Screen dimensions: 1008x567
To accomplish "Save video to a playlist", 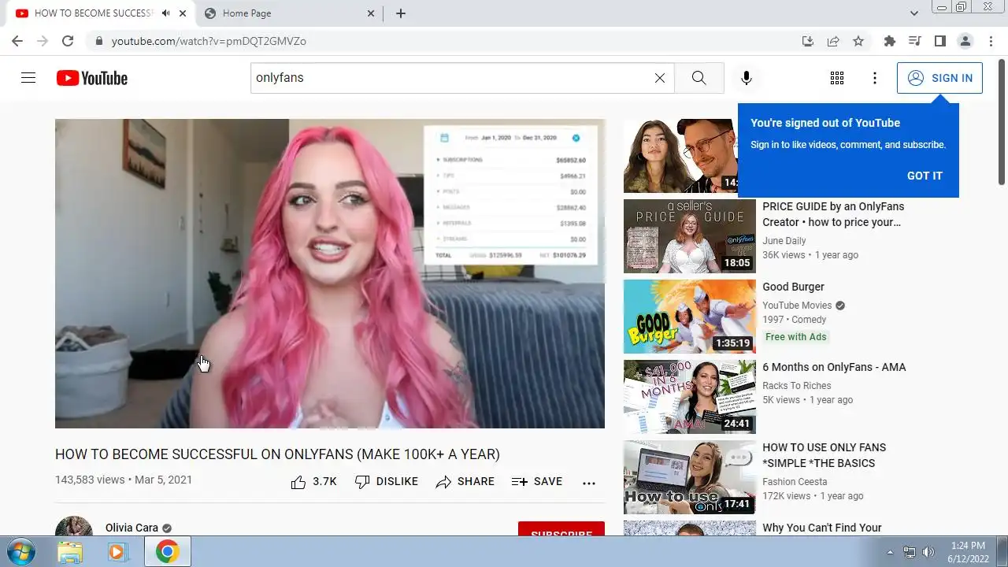I will pyautogui.click(x=536, y=482).
